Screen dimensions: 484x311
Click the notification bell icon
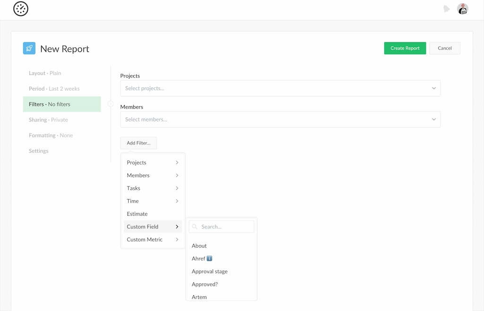(446, 9)
